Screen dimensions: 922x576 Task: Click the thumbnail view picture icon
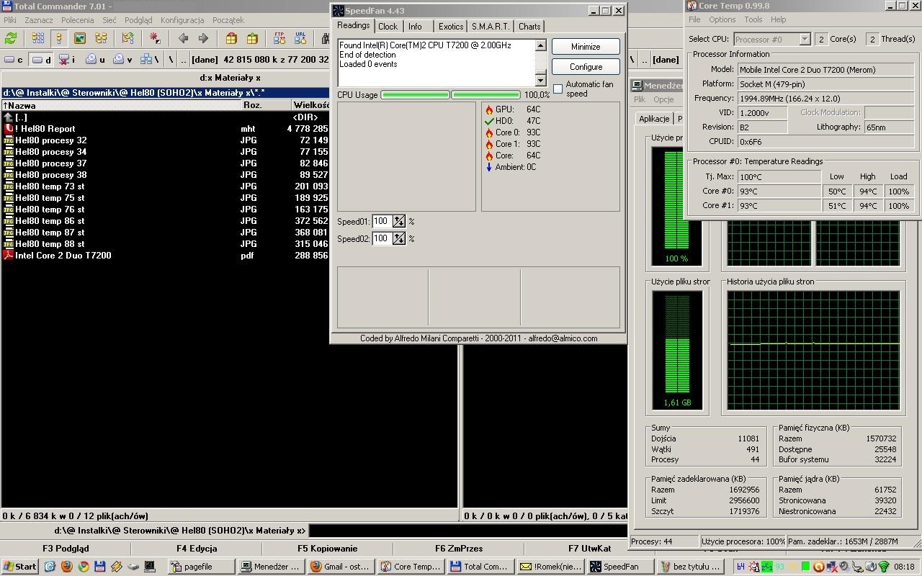(x=80, y=38)
